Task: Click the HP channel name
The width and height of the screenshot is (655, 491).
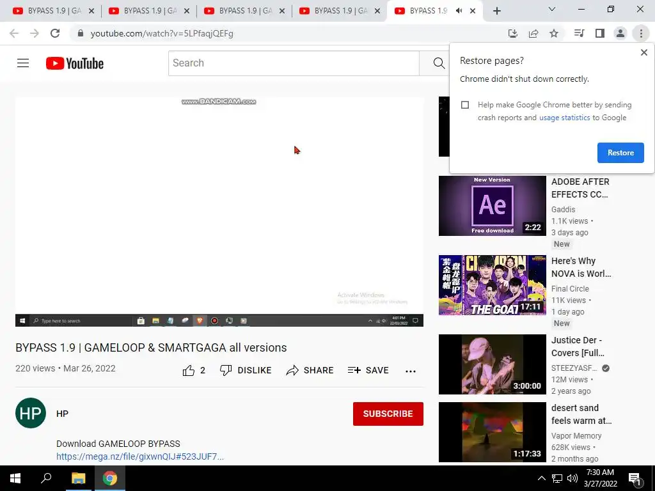Action: [62, 414]
